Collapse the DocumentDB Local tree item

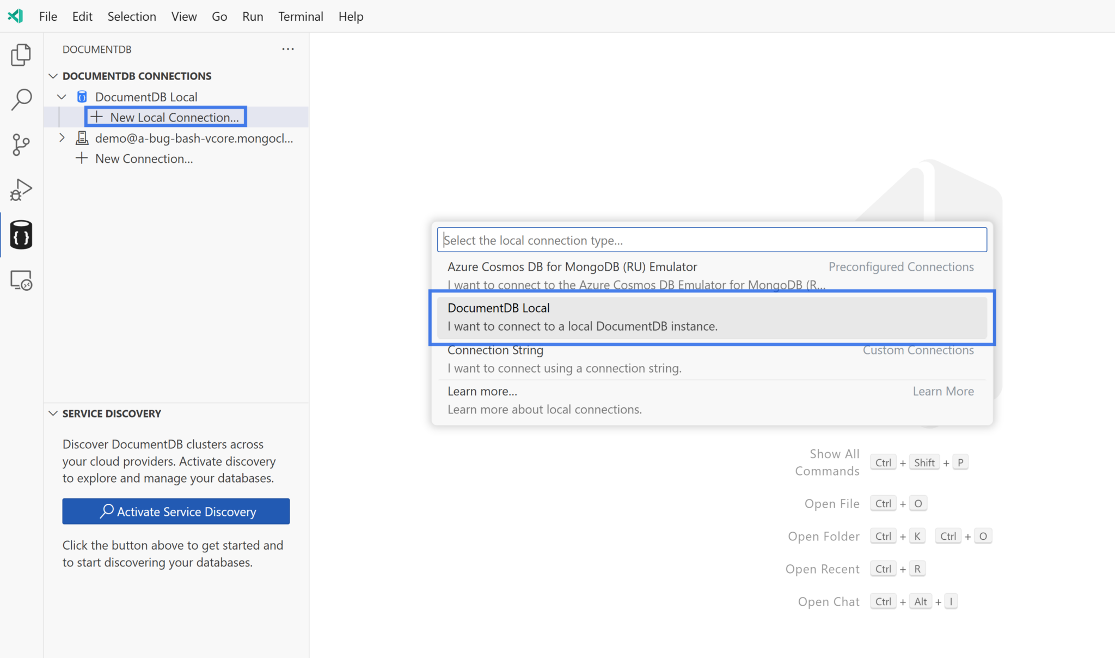[x=62, y=96]
